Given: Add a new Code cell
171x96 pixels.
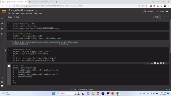Looking at the screenshot, I should (x=9, y=17).
